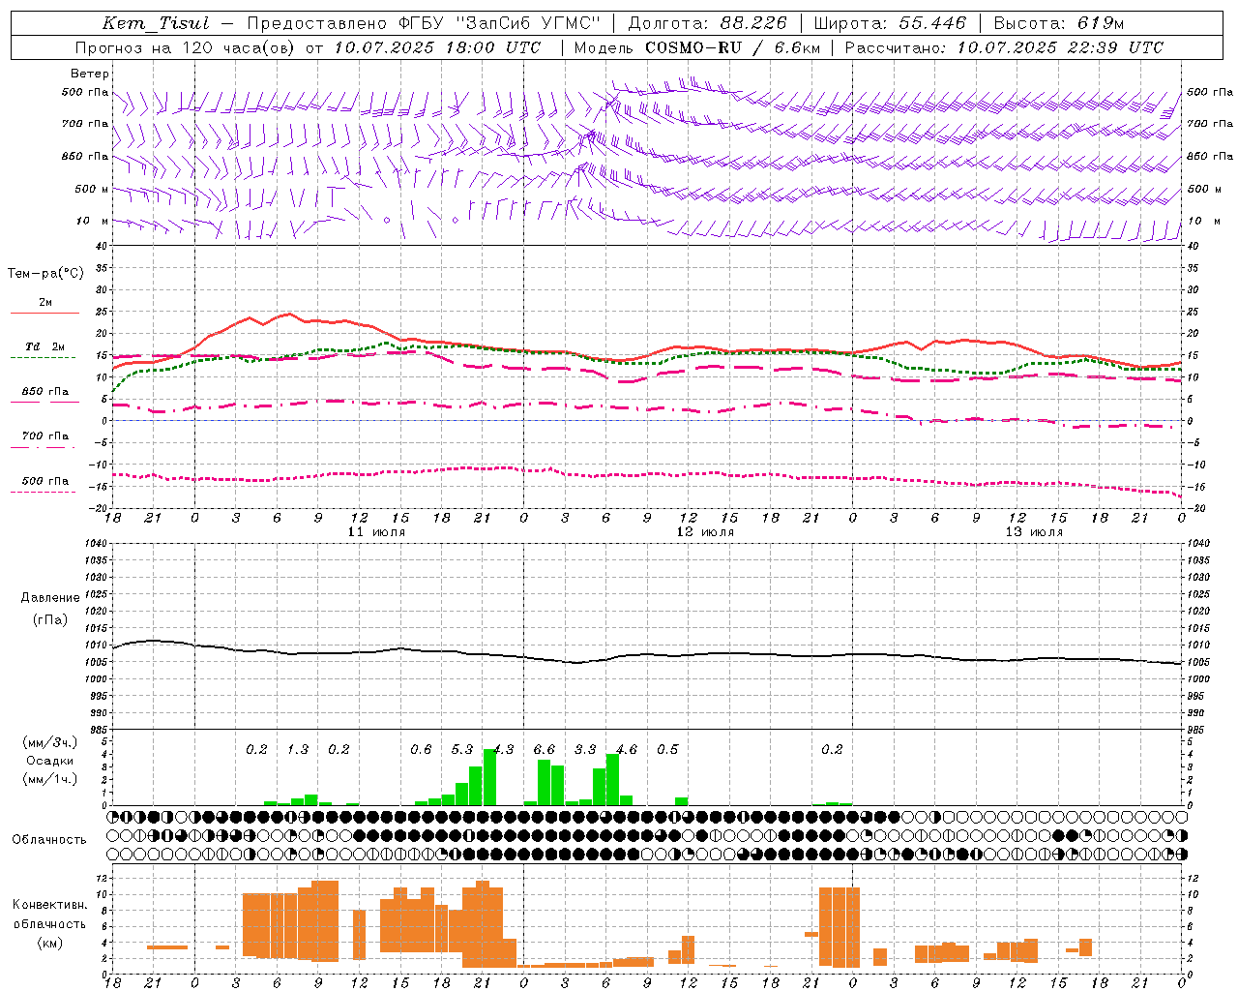The height and width of the screenshot is (991, 1238).
Task: Select the '(мм/1ч.)' precipitation unit label
Action: [50, 779]
